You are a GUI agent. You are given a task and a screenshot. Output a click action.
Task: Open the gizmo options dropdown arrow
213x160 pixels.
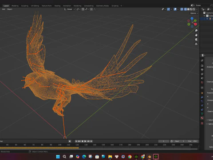coord(171,9)
